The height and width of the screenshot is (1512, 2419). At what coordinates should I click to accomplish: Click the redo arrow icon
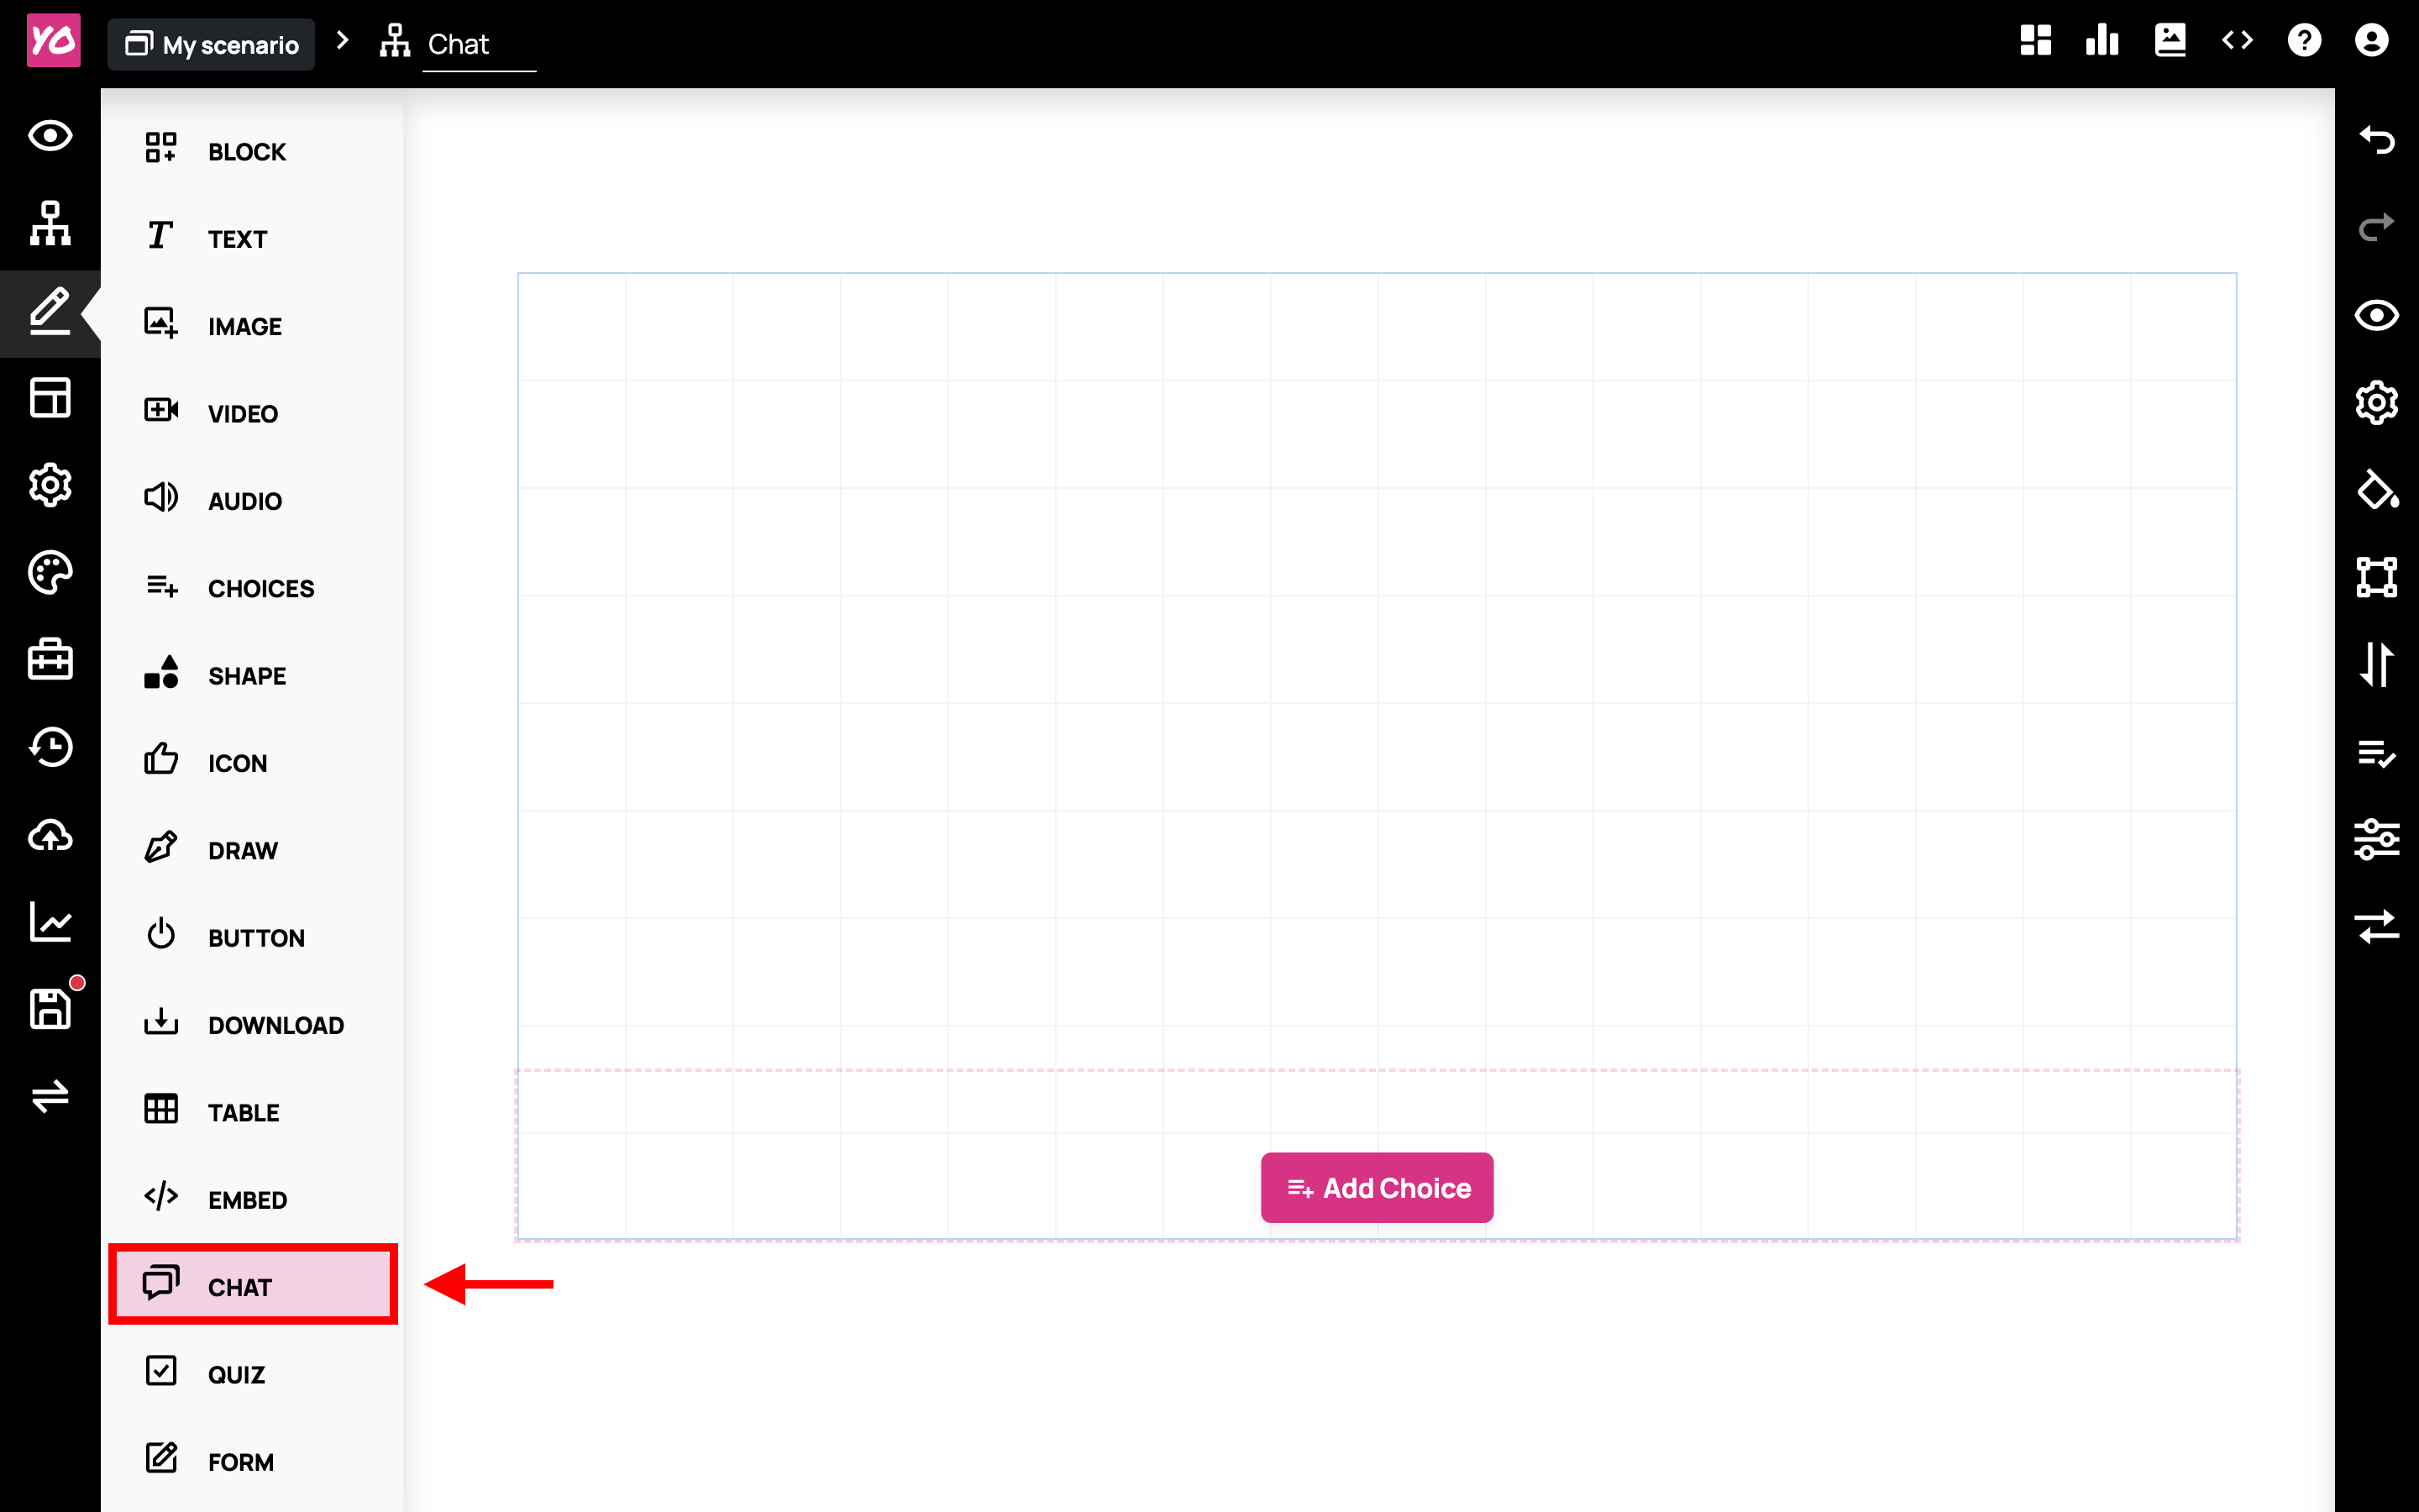(2376, 227)
